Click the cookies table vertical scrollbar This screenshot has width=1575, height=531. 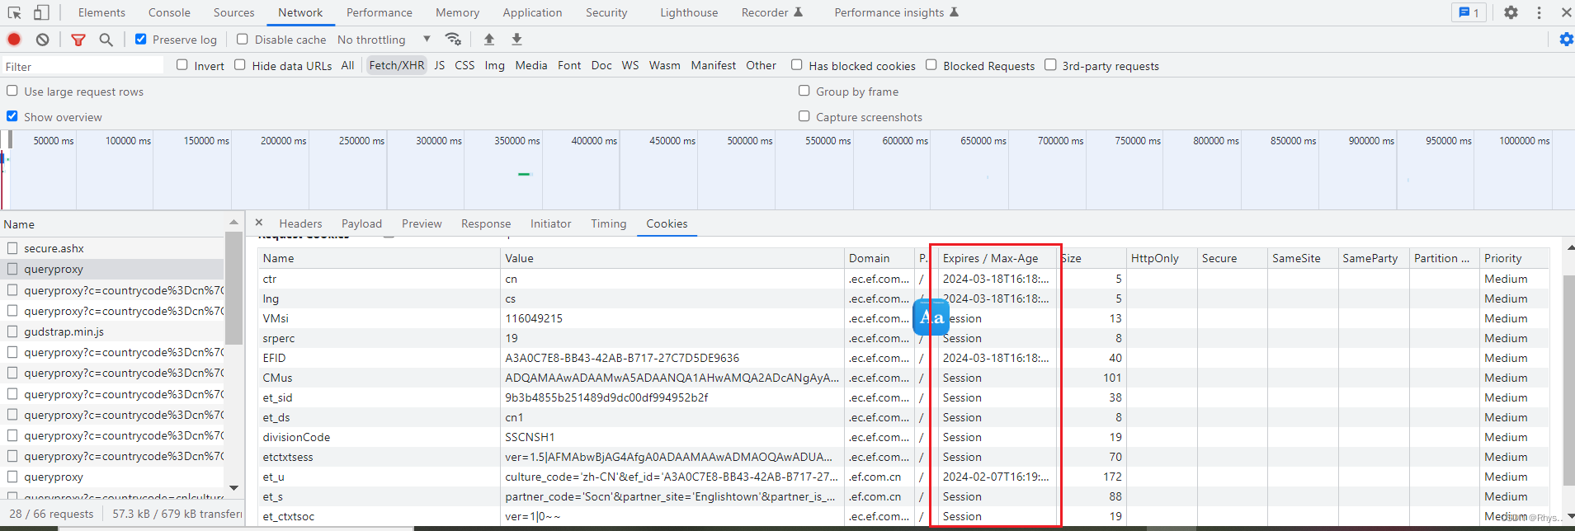[x=1568, y=379]
